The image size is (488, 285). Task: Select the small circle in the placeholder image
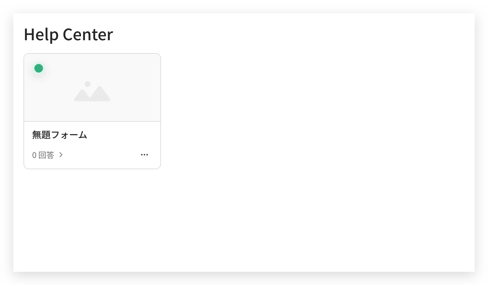(88, 84)
